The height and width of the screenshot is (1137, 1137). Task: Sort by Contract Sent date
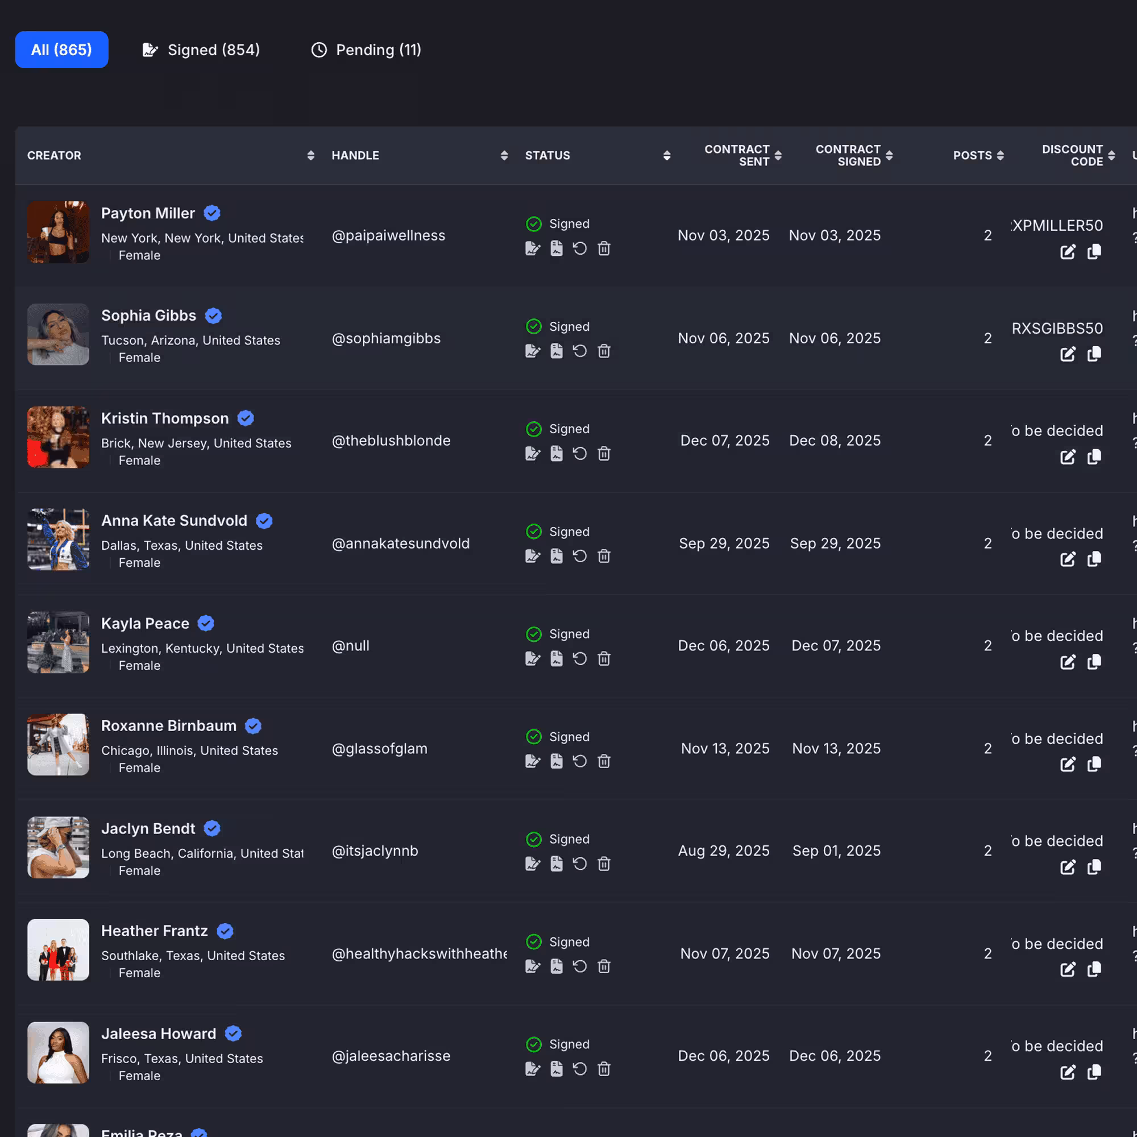click(777, 155)
